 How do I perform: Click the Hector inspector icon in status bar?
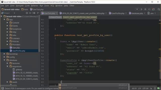tap(155, 88)
